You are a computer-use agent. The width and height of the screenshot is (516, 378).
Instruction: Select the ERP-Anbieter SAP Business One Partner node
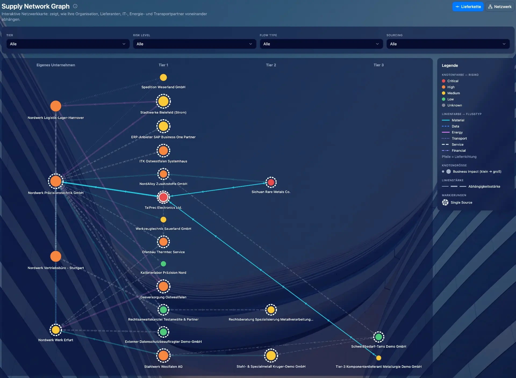[x=163, y=126]
